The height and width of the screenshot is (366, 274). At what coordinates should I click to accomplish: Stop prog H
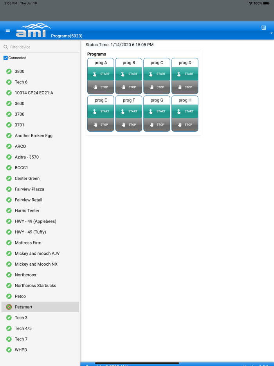pyautogui.click(x=185, y=125)
